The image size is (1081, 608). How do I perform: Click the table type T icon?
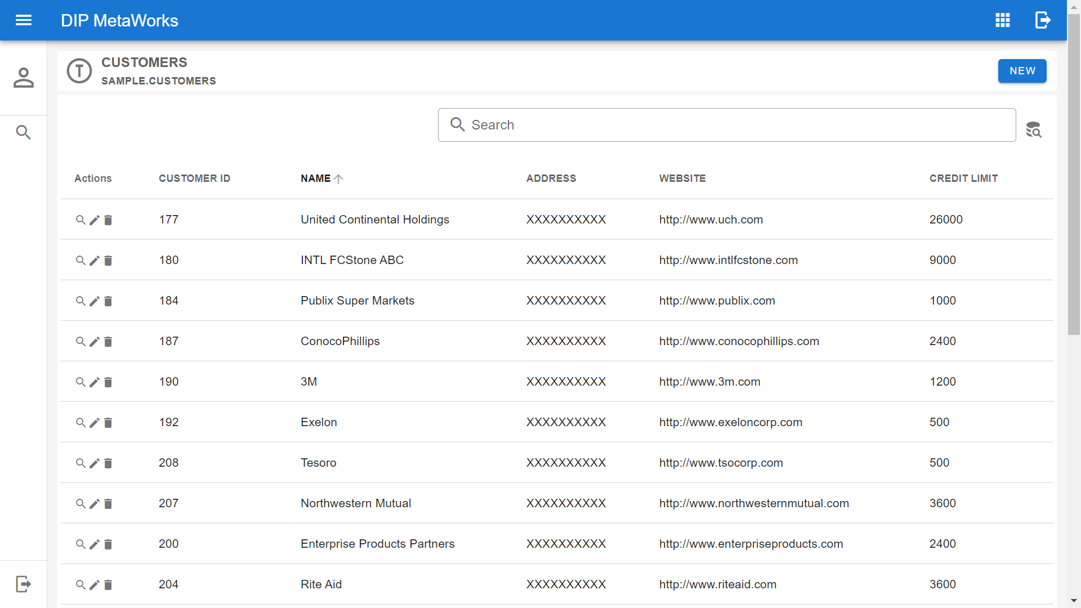(79, 71)
